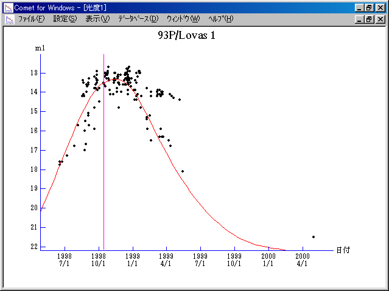The height and width of the screenshot is (291, 389).
Task: Open the light curve document icon menu
Action: pyautogui.click(x=9, y=19)
